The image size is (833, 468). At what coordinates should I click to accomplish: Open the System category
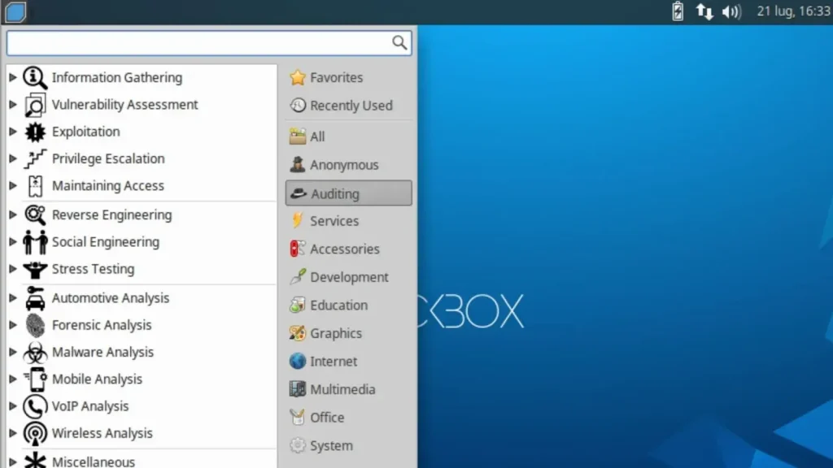(348, 446)
